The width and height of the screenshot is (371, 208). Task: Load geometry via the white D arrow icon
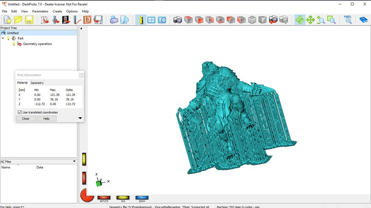(44, 20)
